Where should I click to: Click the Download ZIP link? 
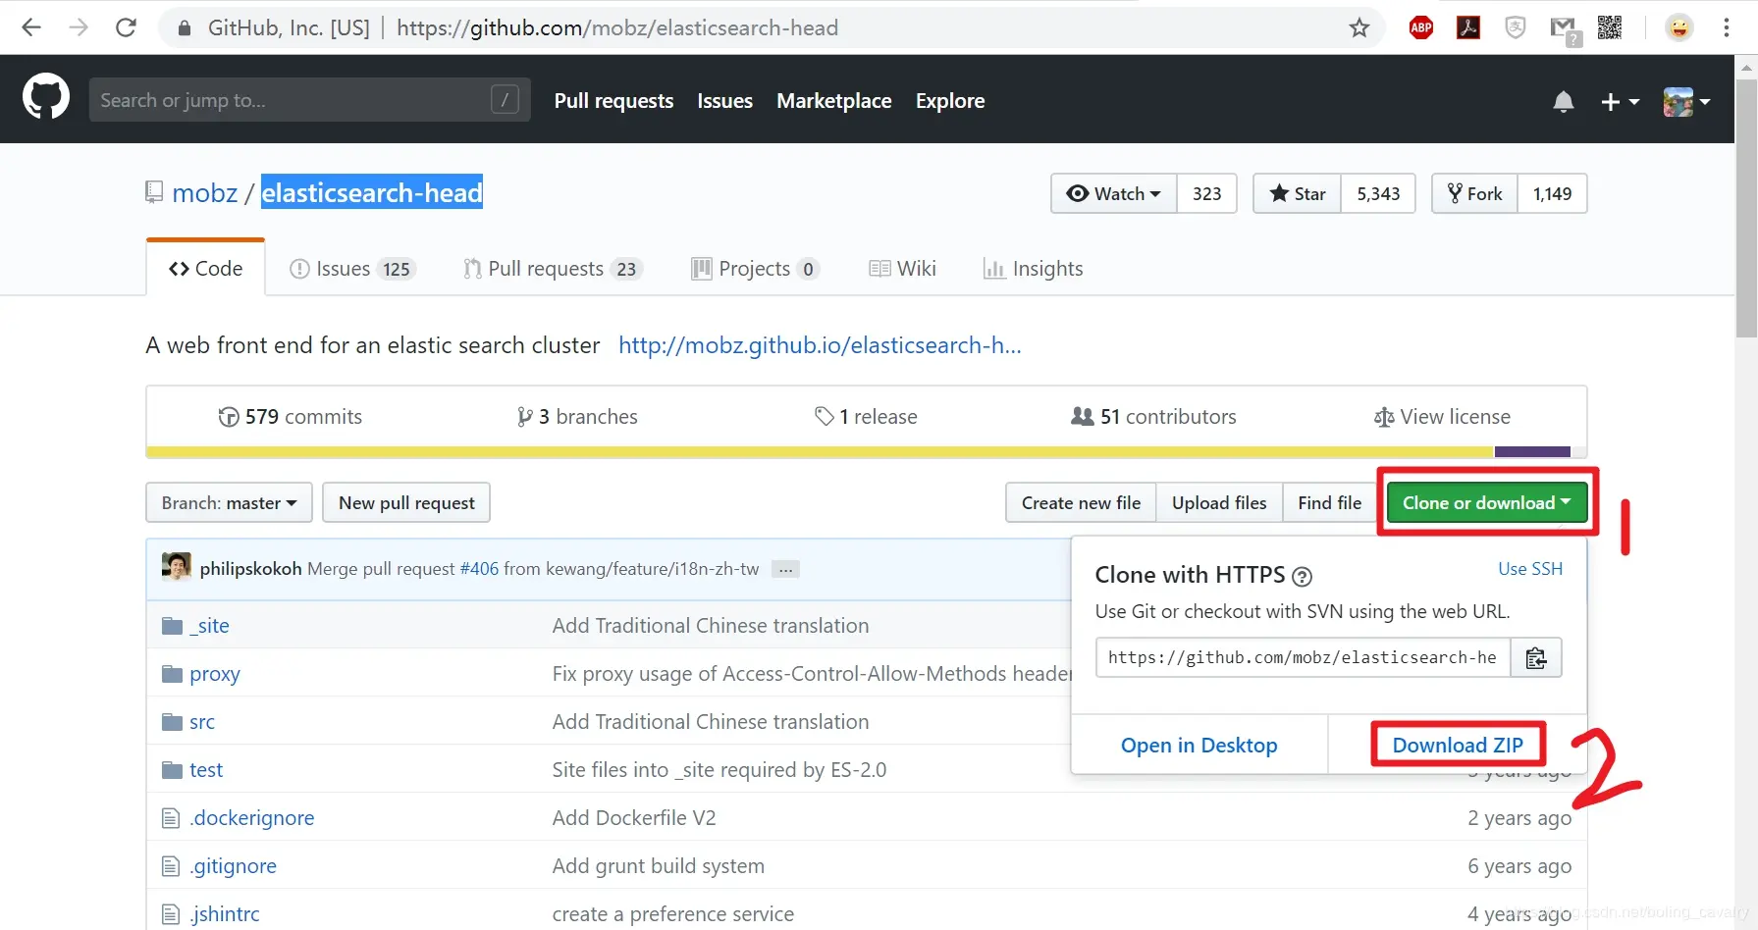pos(1458,746)
